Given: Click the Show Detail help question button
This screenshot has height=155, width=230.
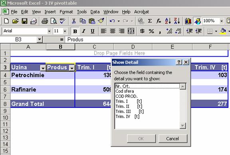Looking at the screenshot, I should [x=179, y=62].
